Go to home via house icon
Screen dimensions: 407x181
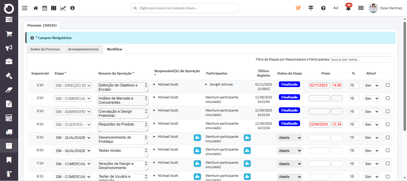click(36, 8)
